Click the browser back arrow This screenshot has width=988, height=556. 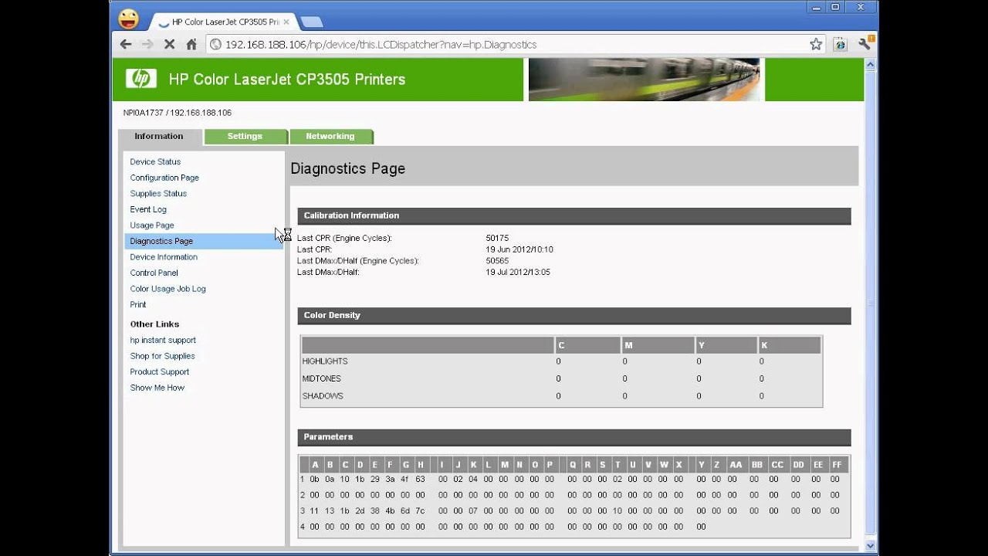126,45
